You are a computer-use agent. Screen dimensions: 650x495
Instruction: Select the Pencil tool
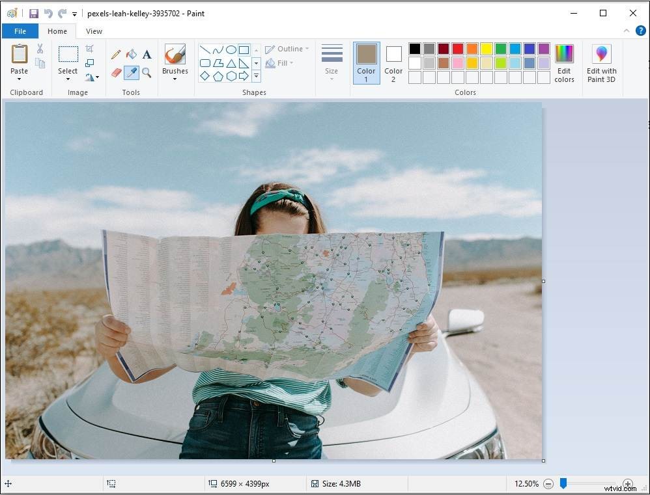(x=116, y=53)
